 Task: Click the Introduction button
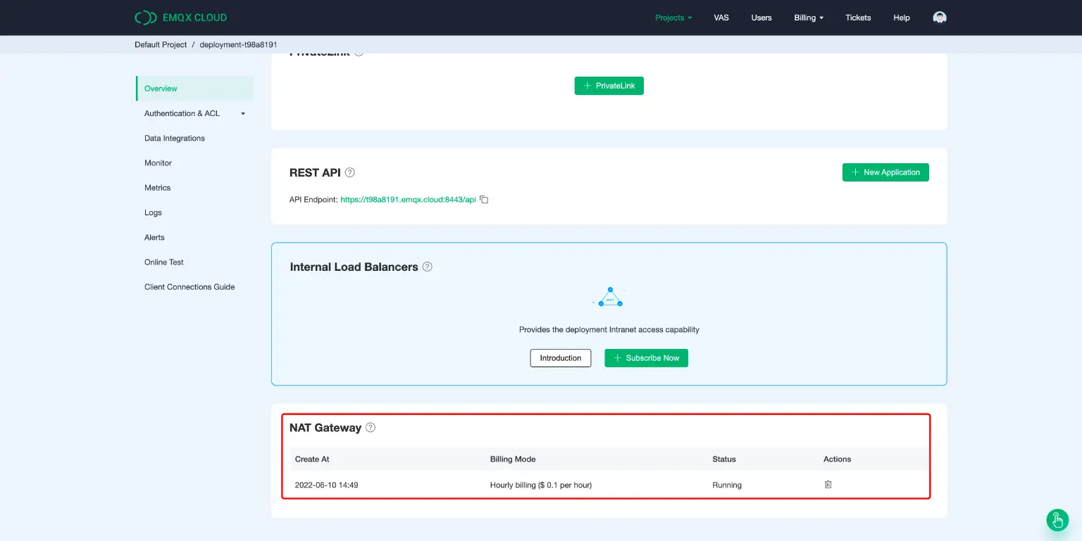pyautogui.click(x=561, y=358)
